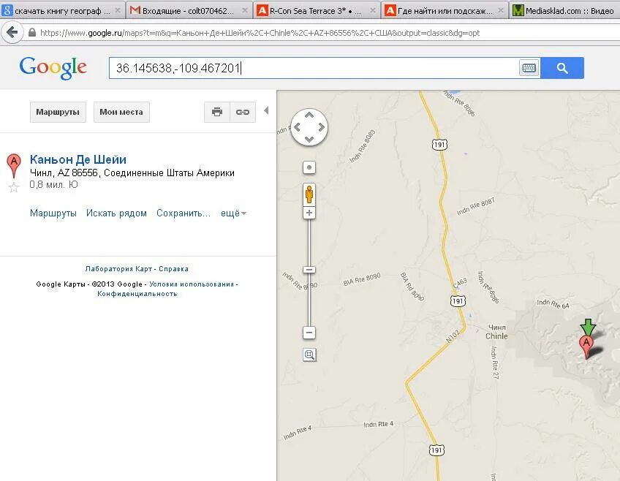Click the zoom out minus button
Screen dimensions: 620x481
pyautogui.click(x=309, y=333)
